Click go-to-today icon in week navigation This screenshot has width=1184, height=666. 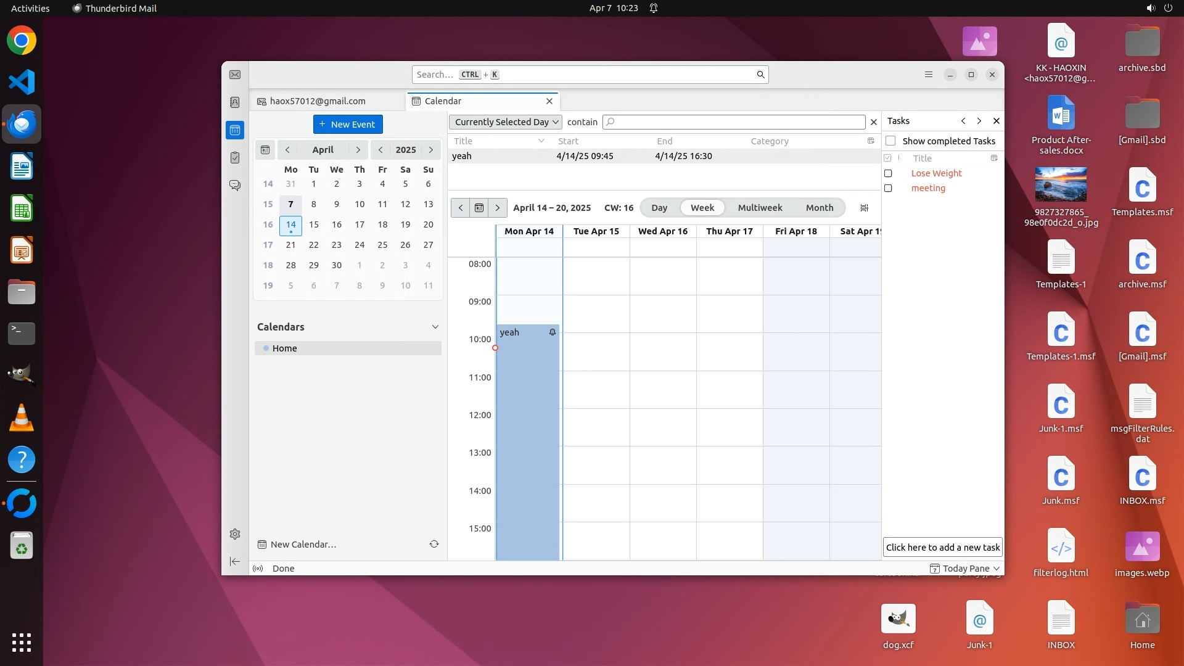coord(479,208)
